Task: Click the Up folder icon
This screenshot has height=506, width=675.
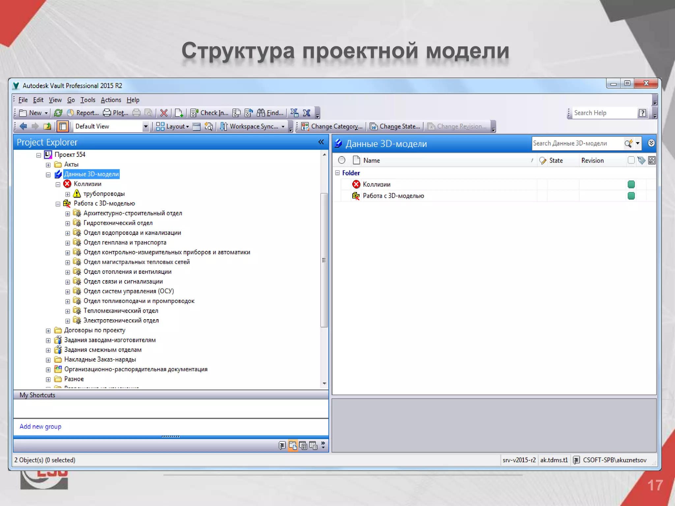Action: pyautogui.click(x=47, y=126)
